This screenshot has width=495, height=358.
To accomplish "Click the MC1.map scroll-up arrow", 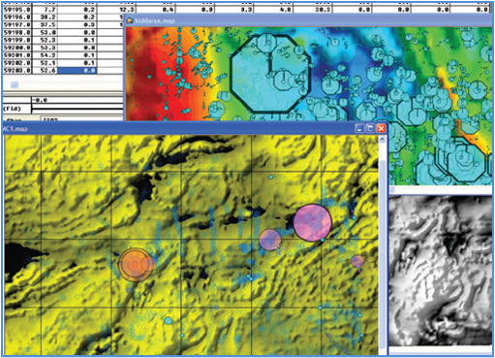I will coord(383,140).
